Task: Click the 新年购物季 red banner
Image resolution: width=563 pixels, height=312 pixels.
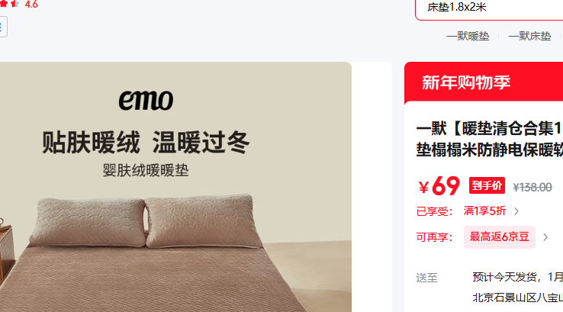Action: tap(484, 82)
